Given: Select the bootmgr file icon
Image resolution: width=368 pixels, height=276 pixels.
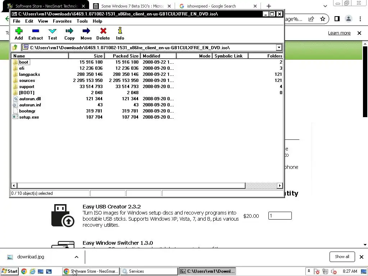Looking at the screenshot, I should click(x=15, y=111).
